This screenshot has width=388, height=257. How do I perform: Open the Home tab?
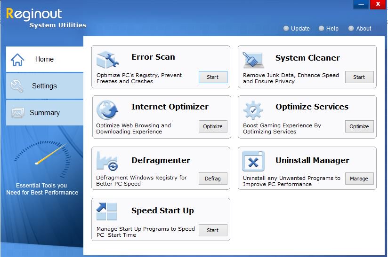(45, 59)
